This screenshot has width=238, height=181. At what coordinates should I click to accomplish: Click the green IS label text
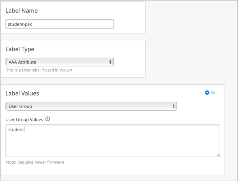pyautogui.click(x=213, y=92)
